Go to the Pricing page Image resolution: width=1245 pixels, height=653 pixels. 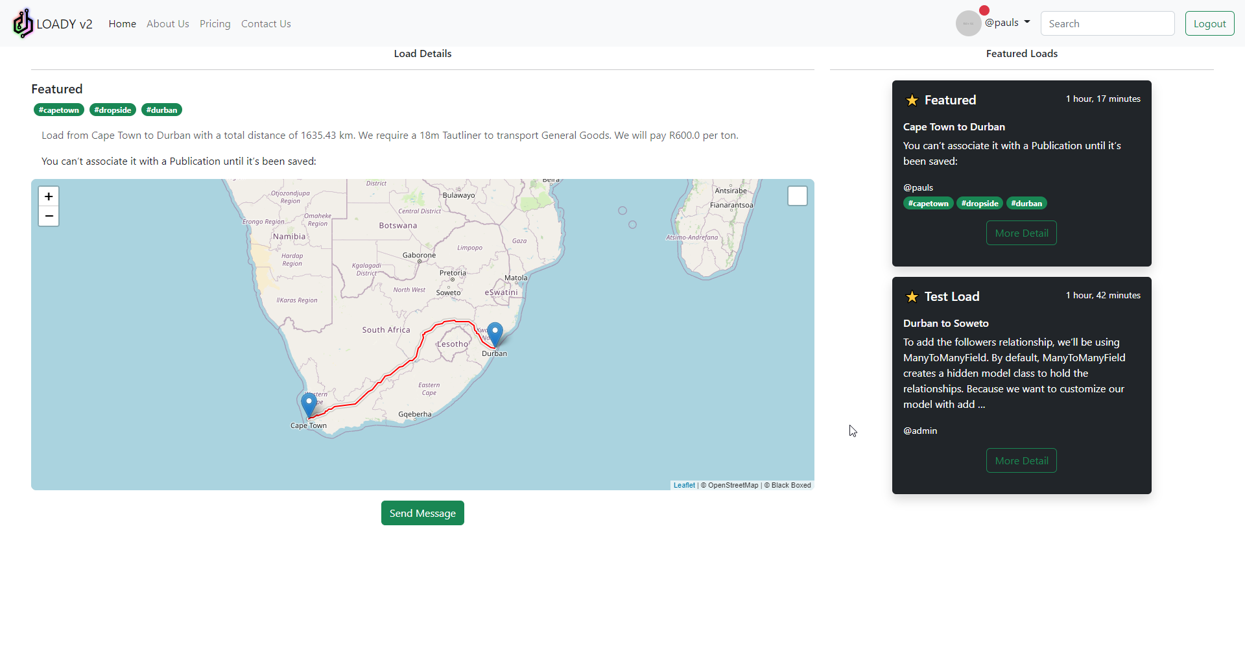pos(215,24)
